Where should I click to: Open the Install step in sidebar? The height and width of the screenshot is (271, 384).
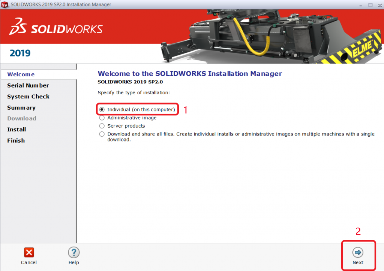click(x=16, y=130)
